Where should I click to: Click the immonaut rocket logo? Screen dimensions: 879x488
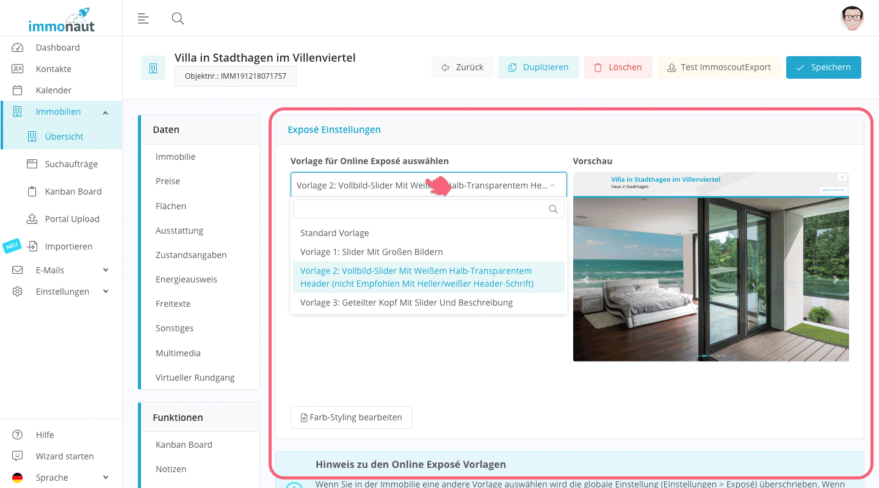click(x=61, y=19)
